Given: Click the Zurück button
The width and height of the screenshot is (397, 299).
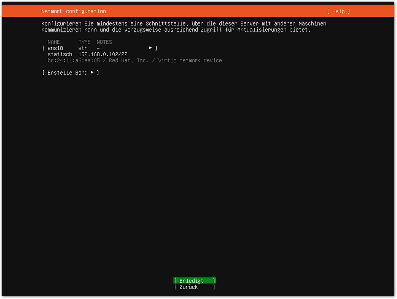Looking at the screenshot, I should tap(195, 287).
